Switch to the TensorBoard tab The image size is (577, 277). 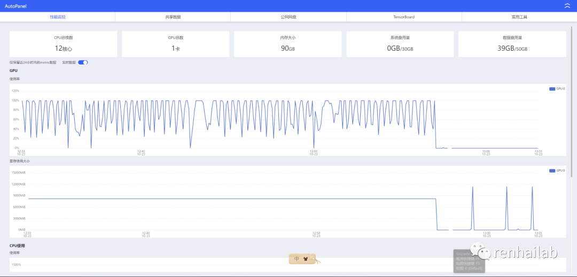click(x=404, y=17)
